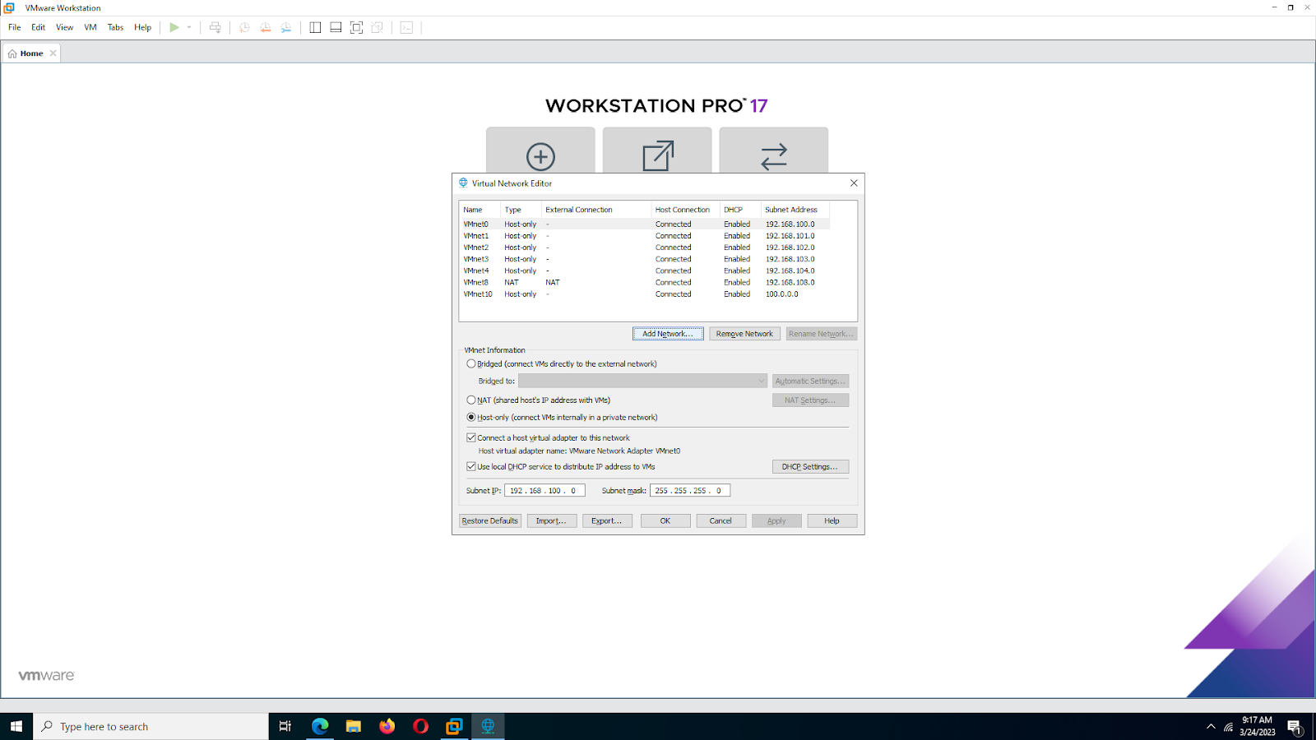Click the Subnet Address column header
1316x740 pixels.
click(795, 210)
